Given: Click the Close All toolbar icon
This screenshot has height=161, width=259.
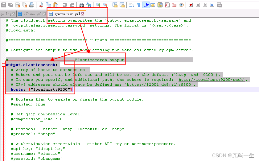Looking at the screenshot, I should (x=25, y=5).
